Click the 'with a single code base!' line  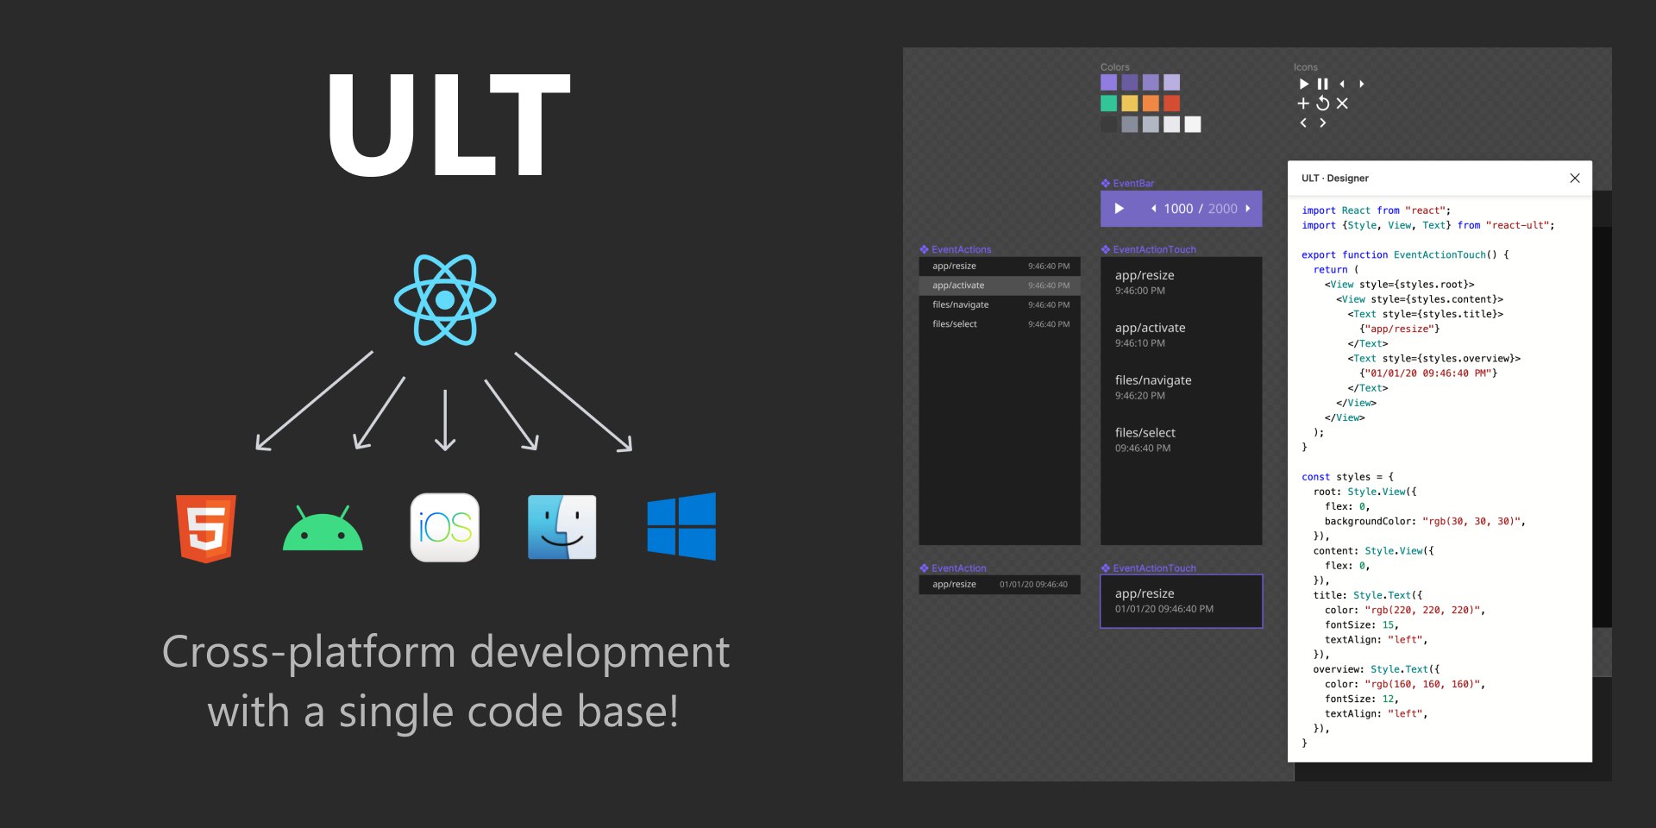tap(443, 712)
